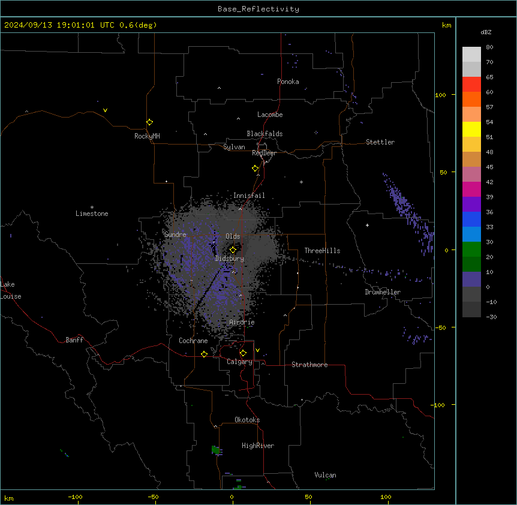Screen dimensions: 517x505
Task: Select the 39 dBZ purple legend swatch
Action: pyautogui.click(x=471, y=204)
